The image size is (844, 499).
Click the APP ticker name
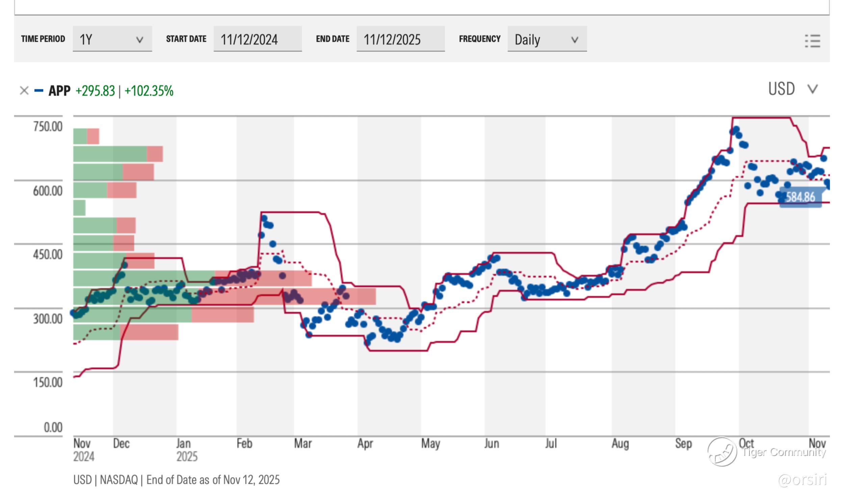(59, 91)
